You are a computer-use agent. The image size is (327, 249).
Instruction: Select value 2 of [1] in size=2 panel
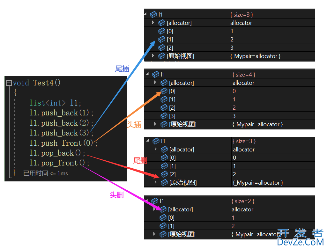tap(233, 226)
